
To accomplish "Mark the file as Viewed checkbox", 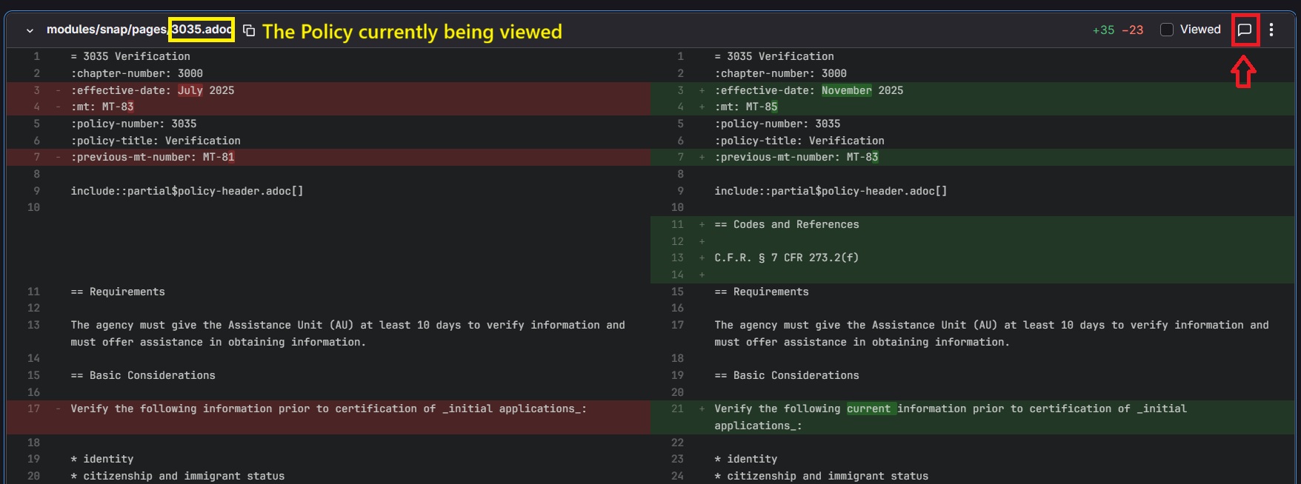I will 1167,30.
